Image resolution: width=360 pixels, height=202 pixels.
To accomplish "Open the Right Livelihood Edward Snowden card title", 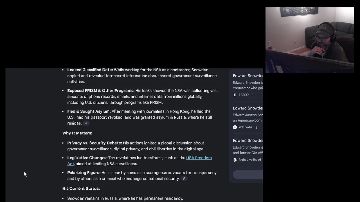I will (248, 140).
